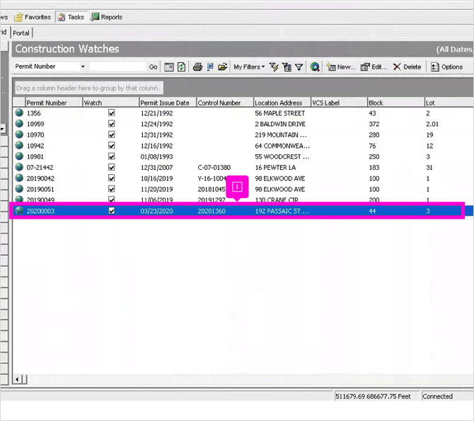The image size is (474, 421).
Task: Toggle Watch checkbox for permit 07-21442
Action: click(112, 167)
